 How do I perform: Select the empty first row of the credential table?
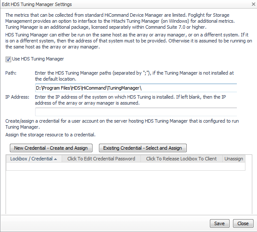tap(126, 166)
